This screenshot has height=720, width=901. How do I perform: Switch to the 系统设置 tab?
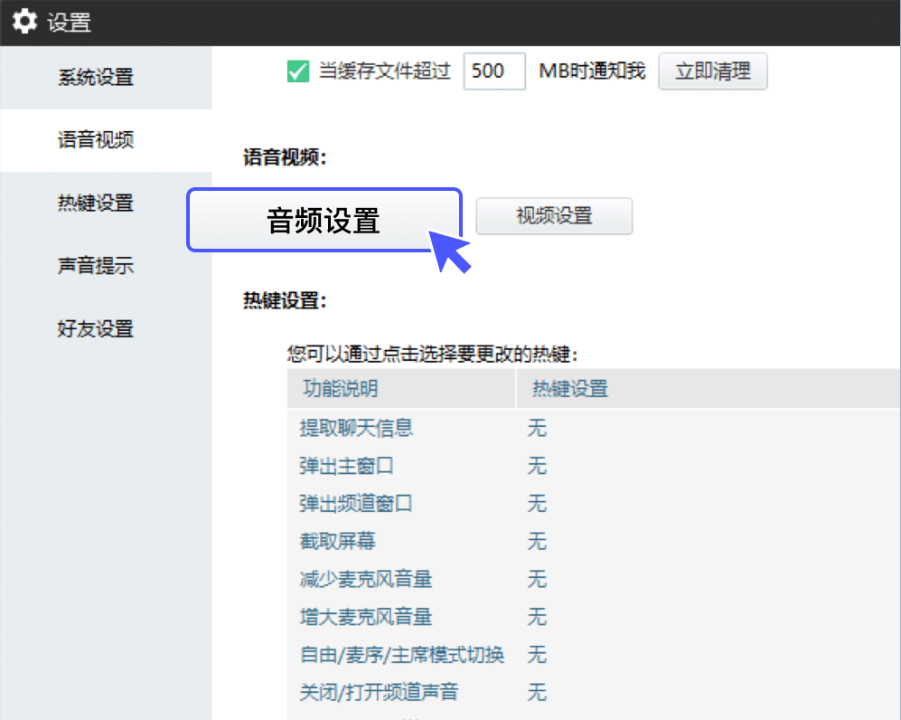click(x=96, y=77)
